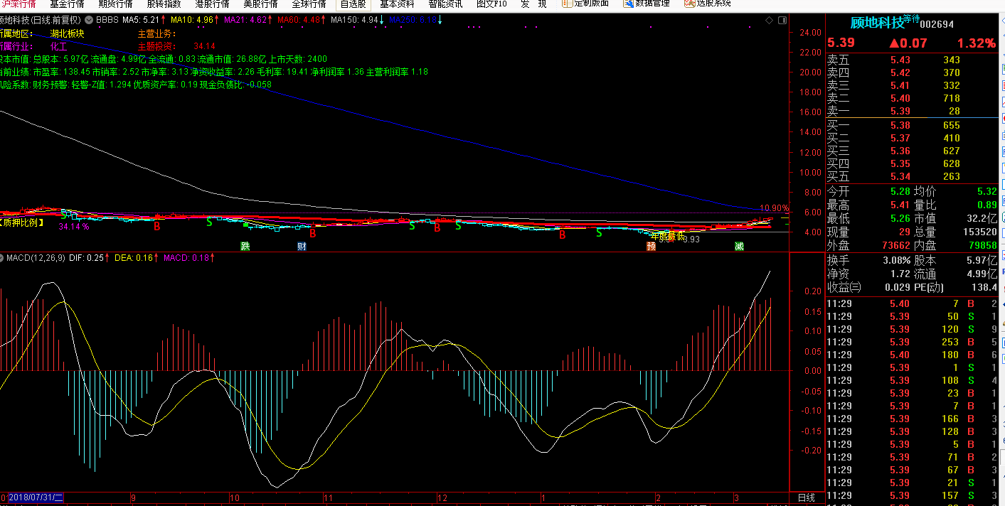Click the stock name 顾地科技 in quote panel
Screen dimensions: 1005x506
pyautogui.click(x=877, y=23)
